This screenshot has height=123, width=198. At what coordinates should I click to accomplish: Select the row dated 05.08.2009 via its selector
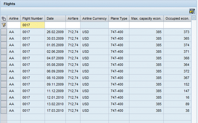4,65
